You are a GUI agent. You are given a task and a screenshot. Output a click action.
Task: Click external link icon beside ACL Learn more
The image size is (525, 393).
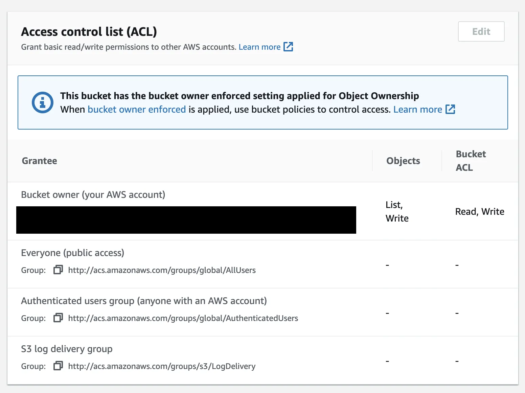tap(288, 47)
